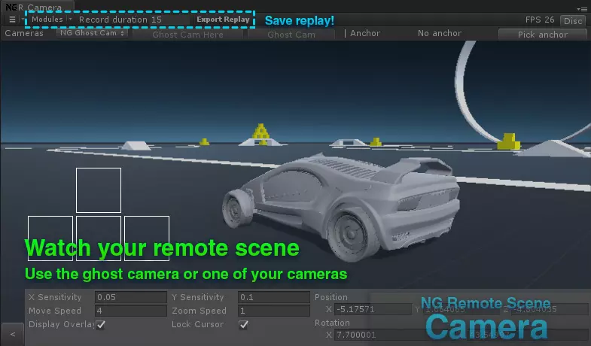Viewport: 591px width, 346px height.
Task: Click the Disc button
Action: coord(573,21)
